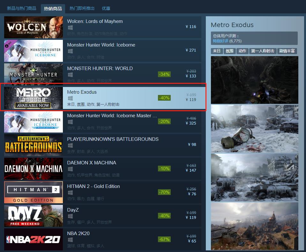This screenshot has width=306, height=252.
Task: Open DayZ Free Weekend capsule image
Action: click(34, 216)
